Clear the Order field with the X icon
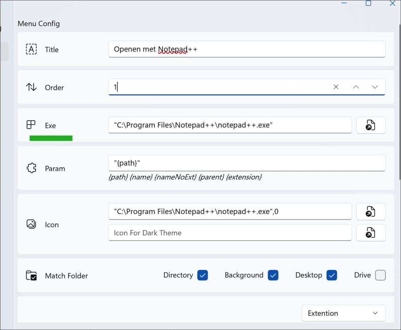The width and height of the screenshot is (401, 330). click(336, 87)
